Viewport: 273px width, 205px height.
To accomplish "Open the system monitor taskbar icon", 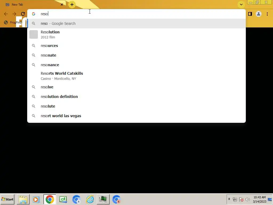I will click(x=103, y=199).
